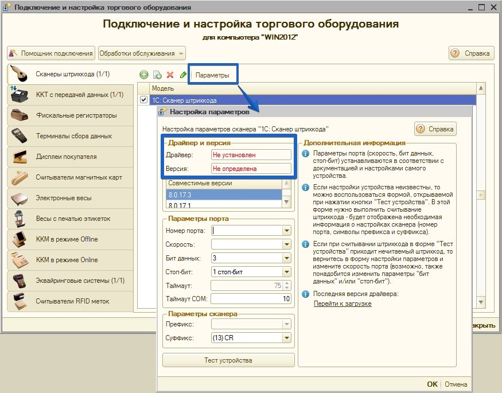Image resolution: width=502 pixels, height=393 pixels.
Task: Select compatible version 8.0.17.3 in list
Action: [x=224, y=195]
